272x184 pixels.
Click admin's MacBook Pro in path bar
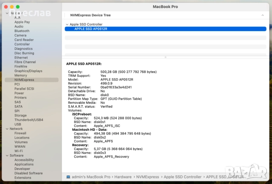pos(91,177)
